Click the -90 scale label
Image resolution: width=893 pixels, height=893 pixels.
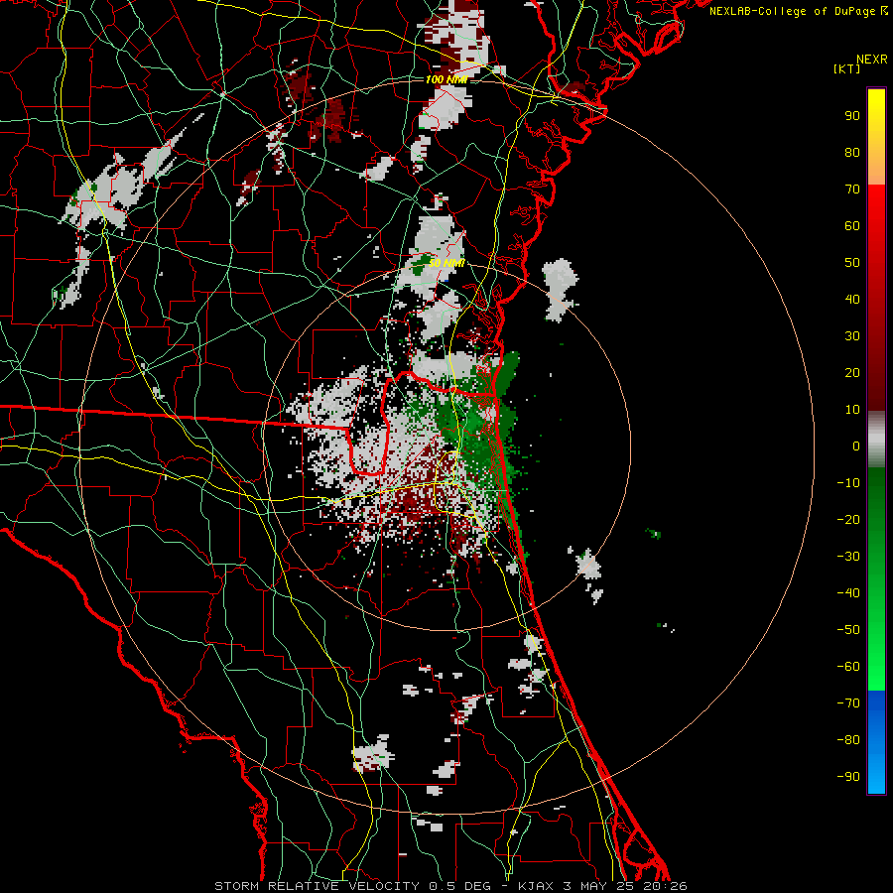[x=848, y=777]
